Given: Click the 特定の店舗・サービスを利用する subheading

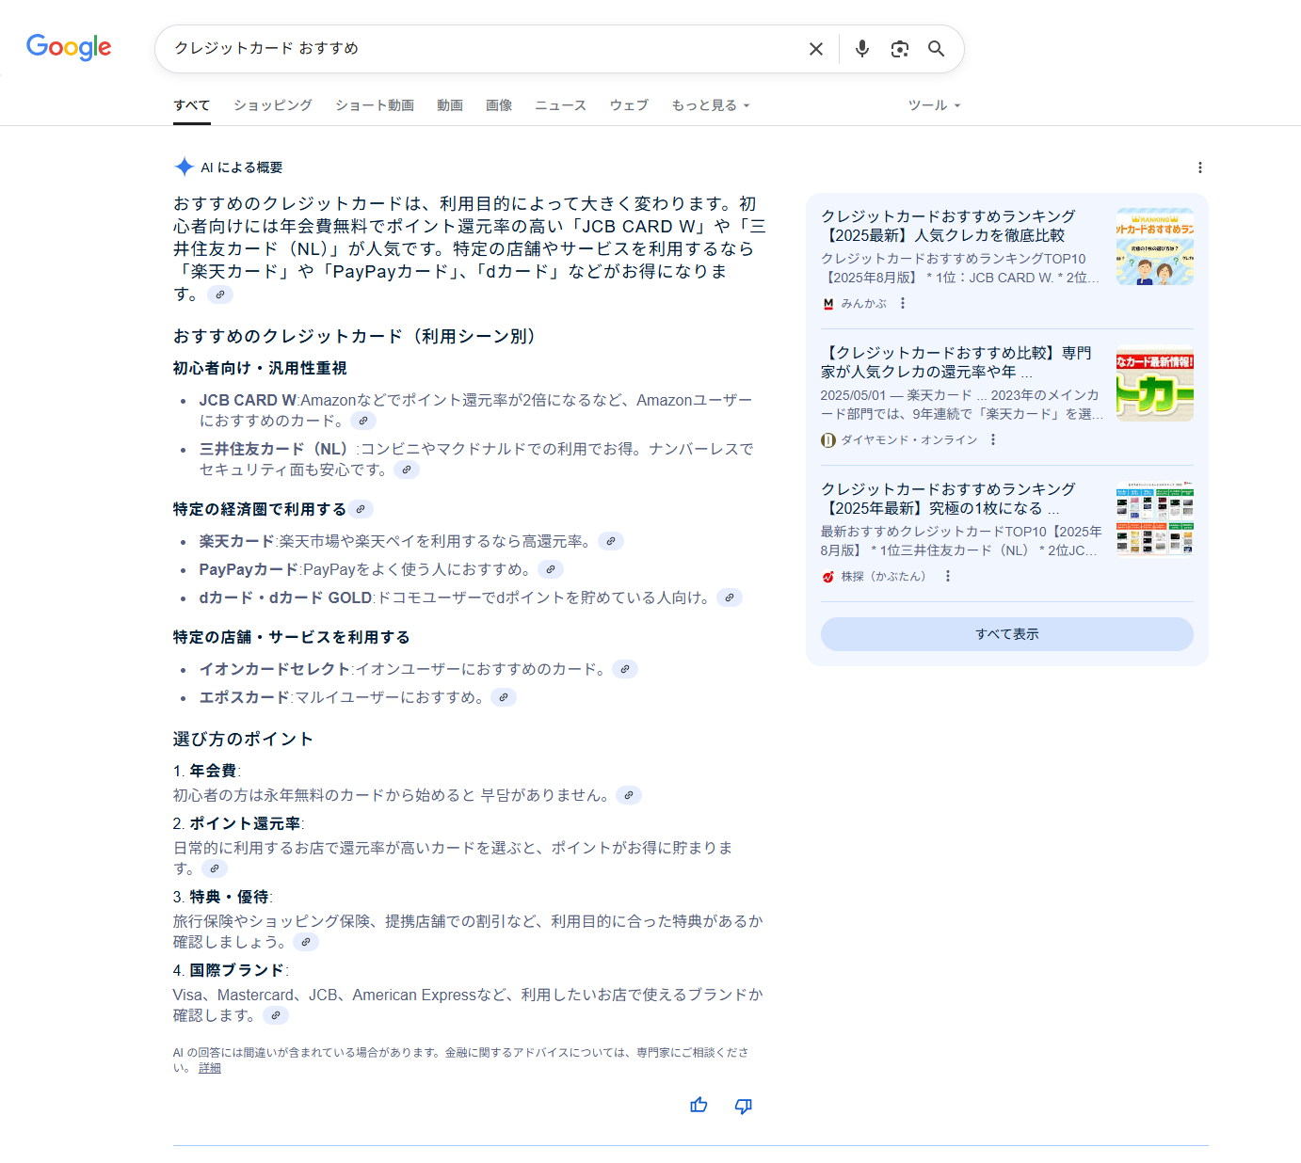Looking at the screenshot, I should (x=292, y=637).
